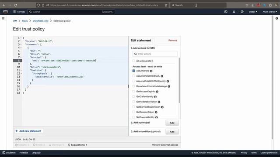Click Add new statement
This screenshot has height=157, width=280.
(28, 131)
